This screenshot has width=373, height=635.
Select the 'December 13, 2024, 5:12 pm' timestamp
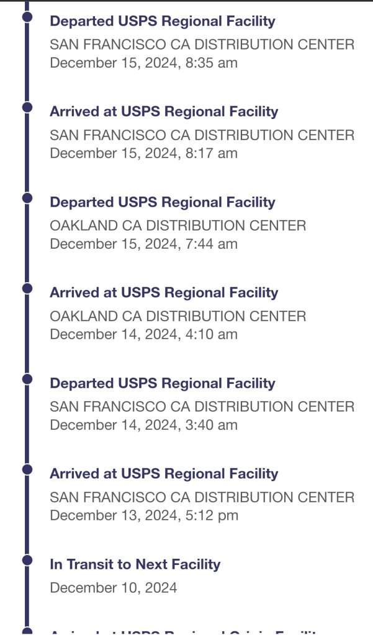click(x=143, y=515)
